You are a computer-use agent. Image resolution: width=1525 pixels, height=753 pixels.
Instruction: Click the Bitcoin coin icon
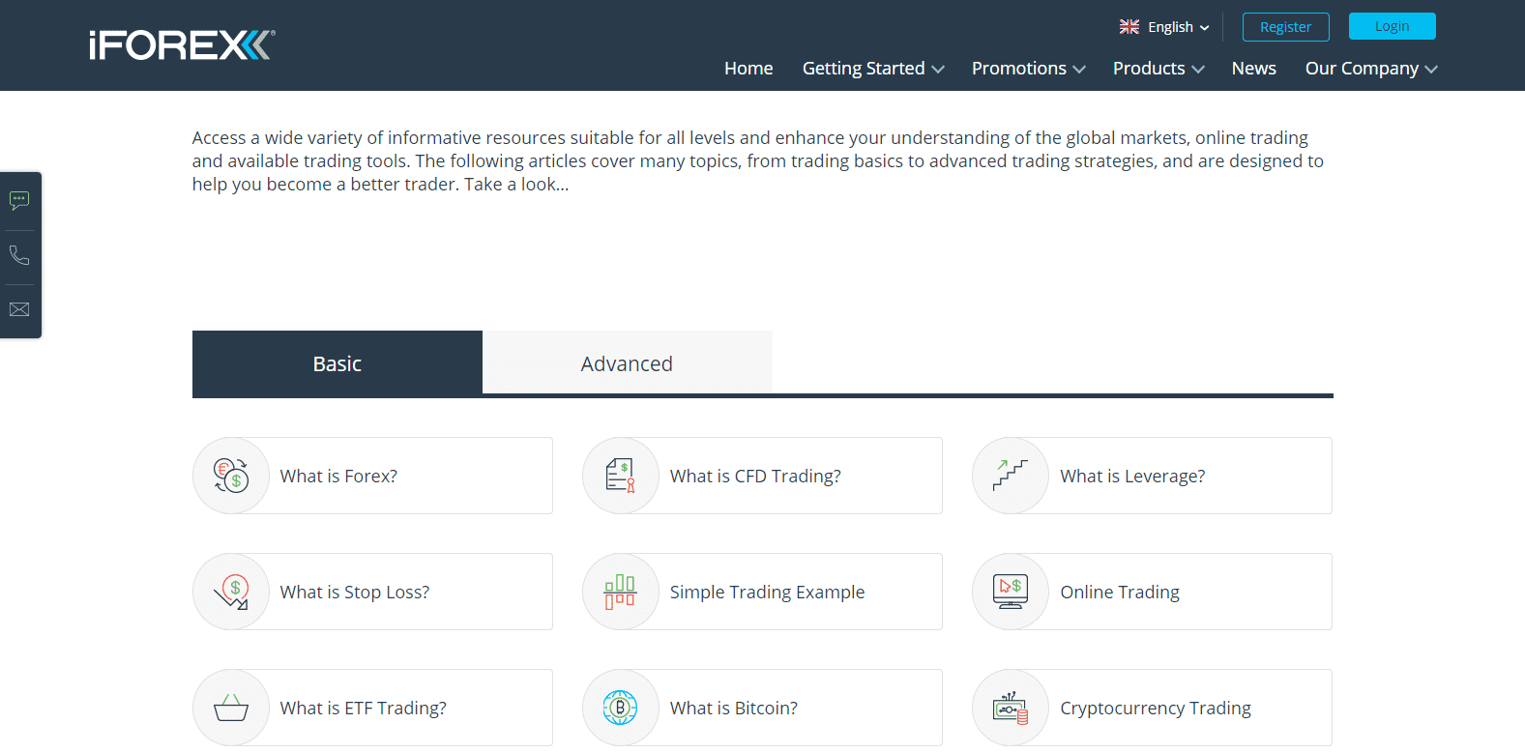[x=620, y=708]
